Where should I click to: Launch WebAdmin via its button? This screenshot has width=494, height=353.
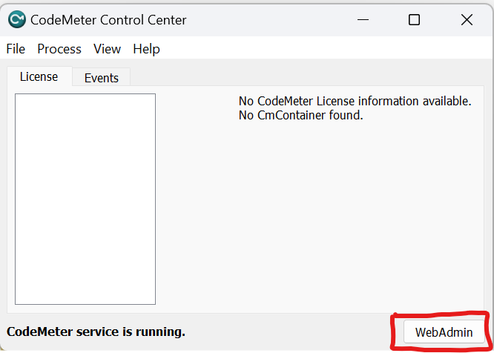444,332
